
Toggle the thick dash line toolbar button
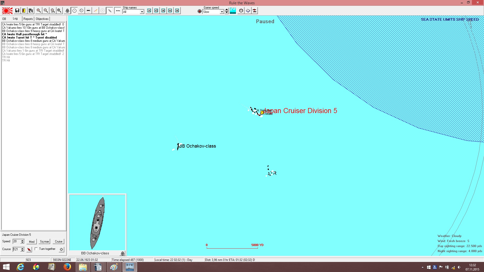[88, 11]
